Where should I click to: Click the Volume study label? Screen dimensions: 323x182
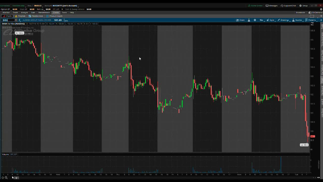click(x=5, y=154)
